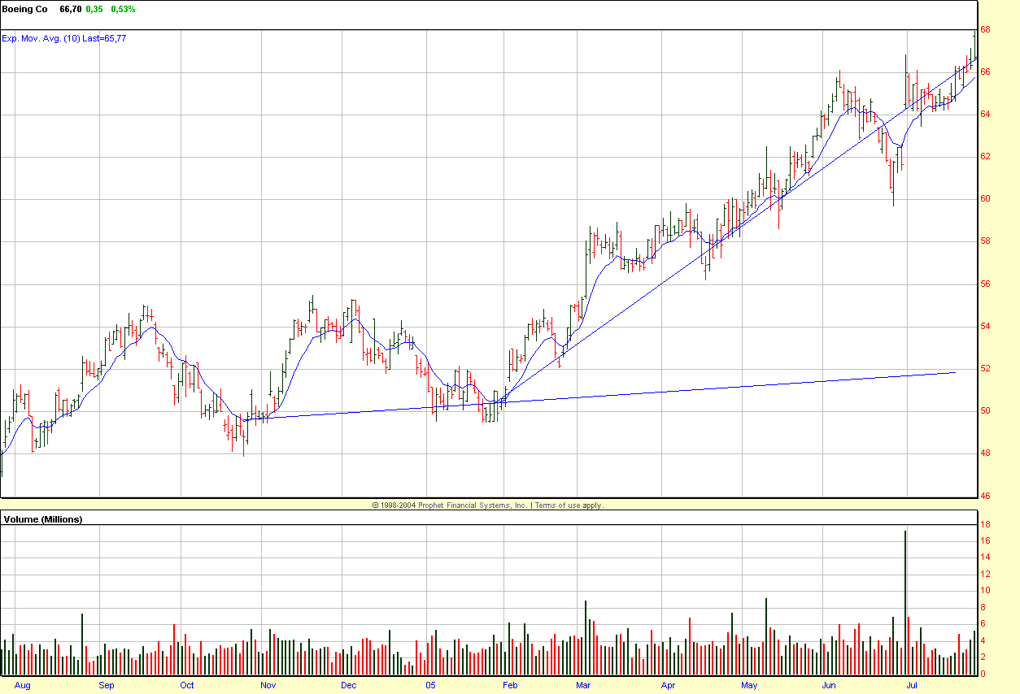Click the 68 label on the price axis
Viewport: 1020px width, 694px height.
coord(985,30)
